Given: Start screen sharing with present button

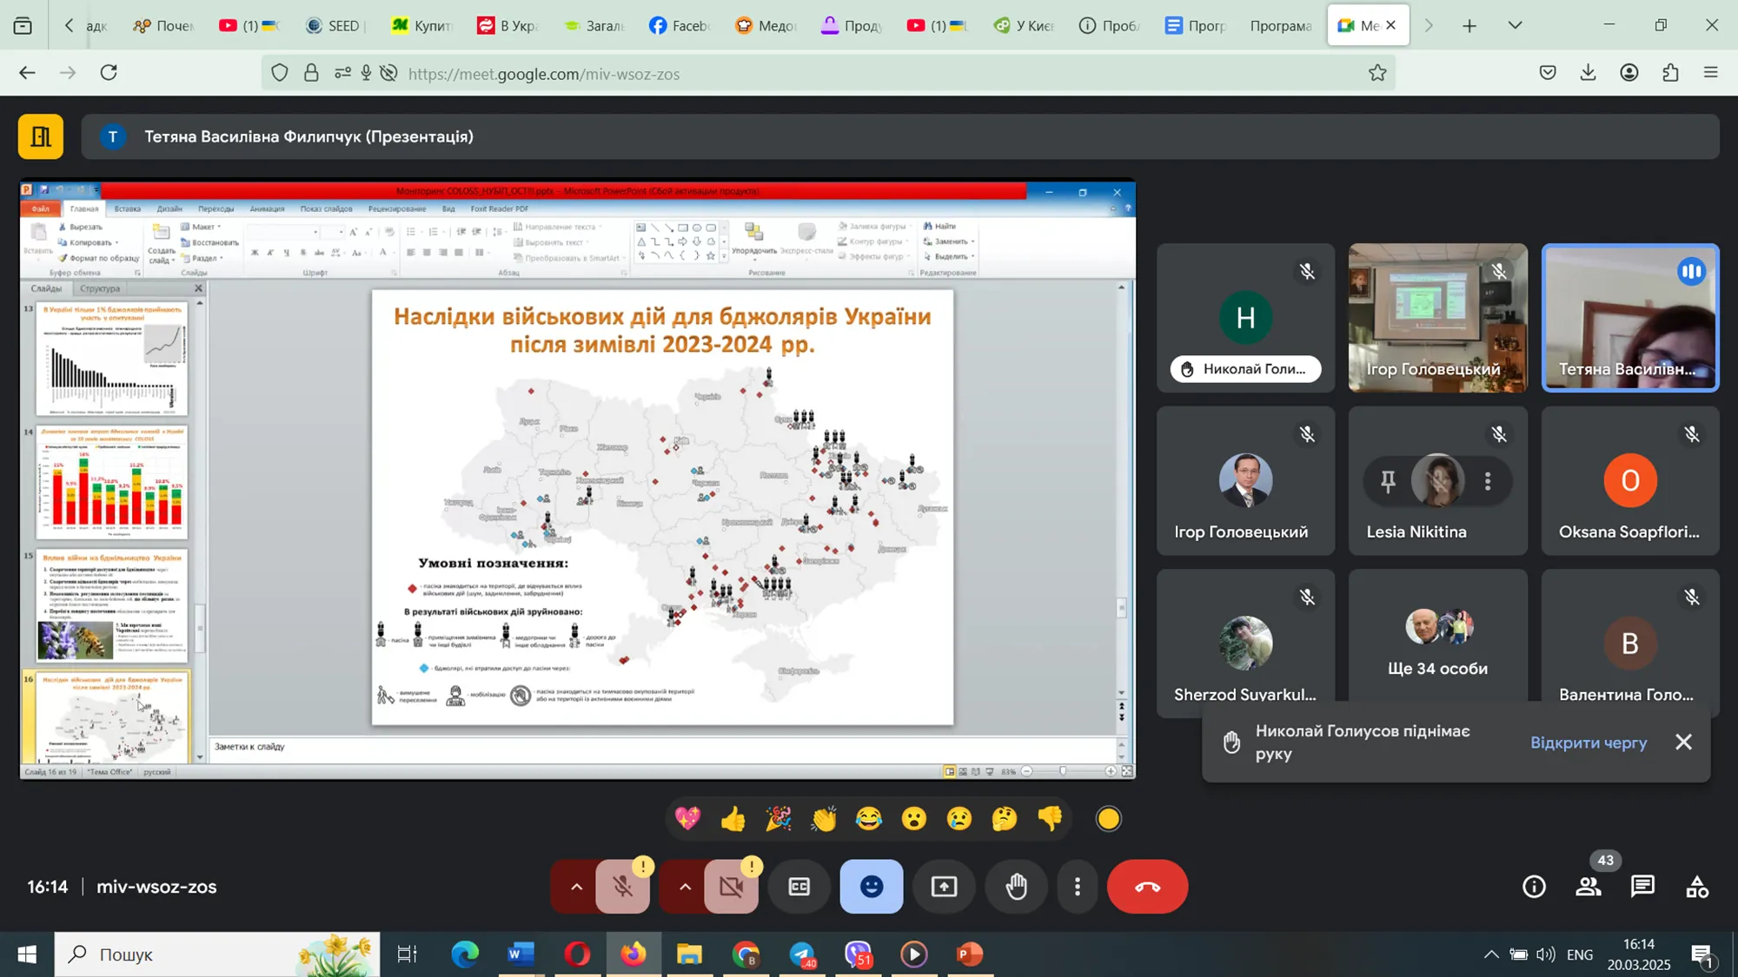Looking at the screenshot, I should [x=944, y=887].
